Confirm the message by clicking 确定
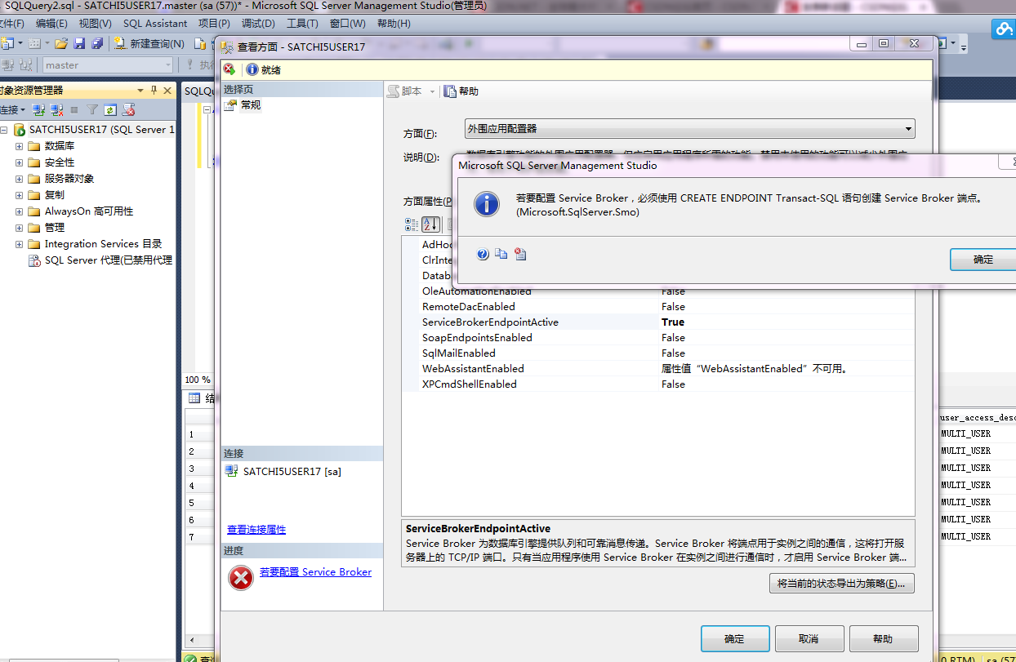Screen dimensions: 1016x662 pos(983,259)
